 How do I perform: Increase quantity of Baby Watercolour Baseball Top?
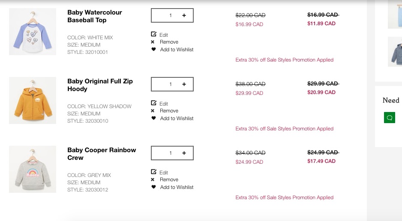tap(184, 15)
